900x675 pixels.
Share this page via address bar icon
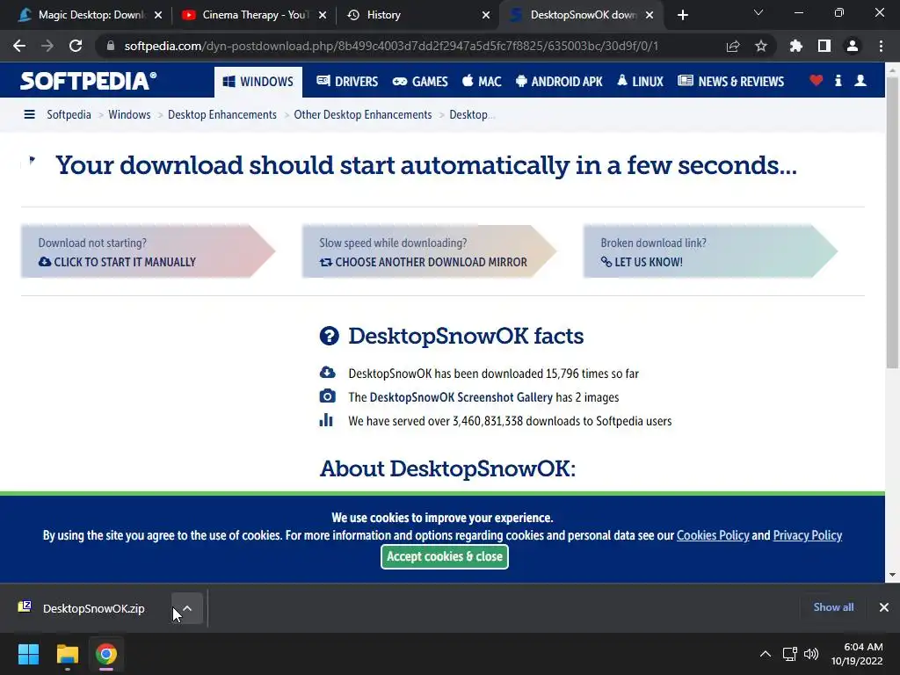pyautogui.click(x=733, y=46)
